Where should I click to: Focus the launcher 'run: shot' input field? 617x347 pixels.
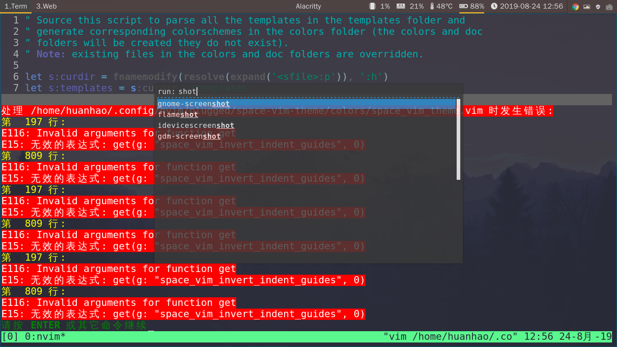(x=308, y=91)
